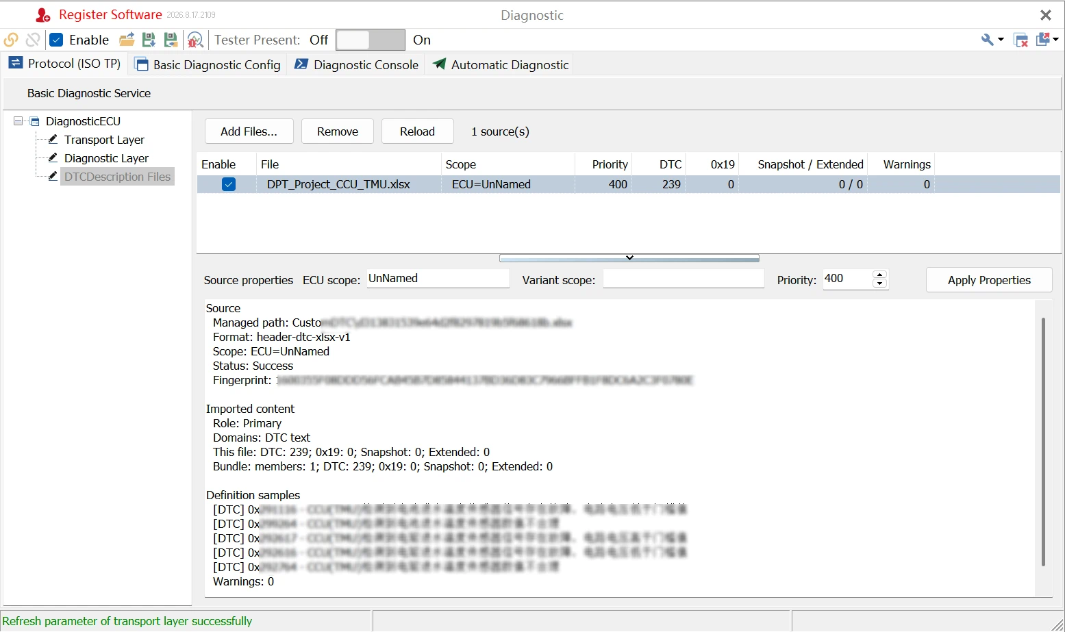Click the save-as disk icon
The width and height of the screenshot is (1065, 632).
click(171, 40)
